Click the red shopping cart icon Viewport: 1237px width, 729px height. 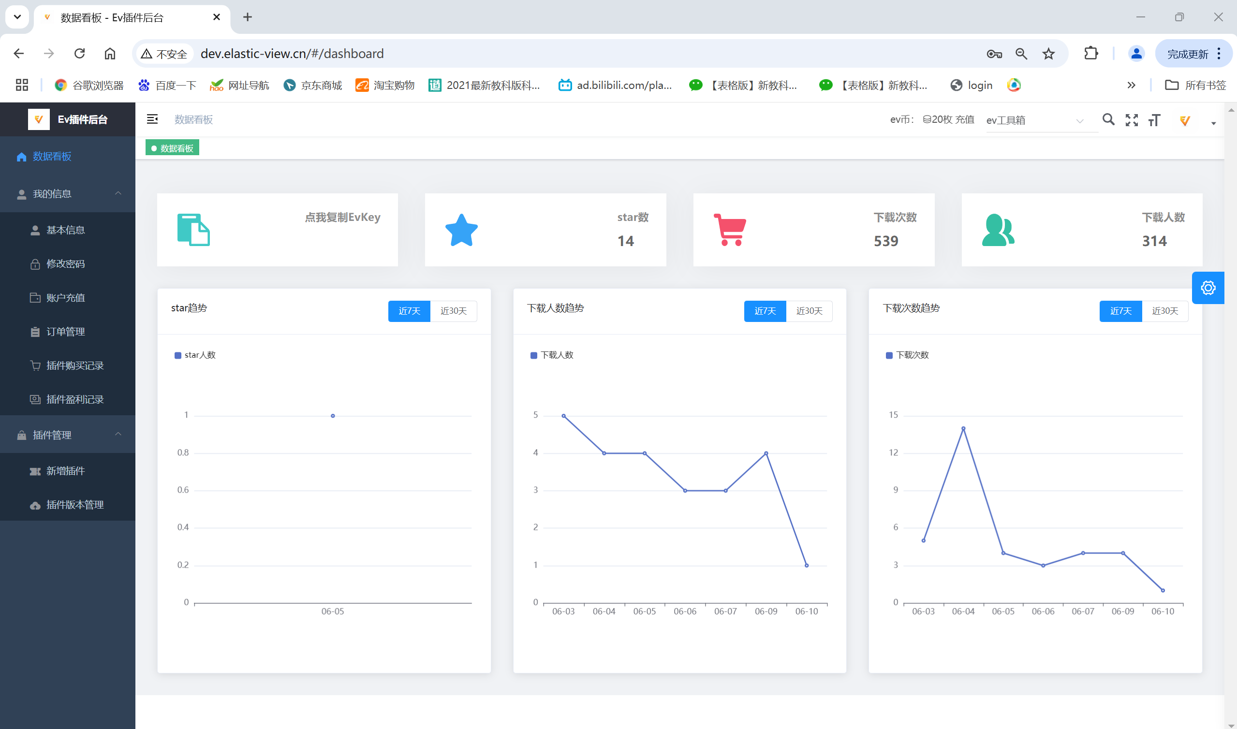tap(730, 230)
